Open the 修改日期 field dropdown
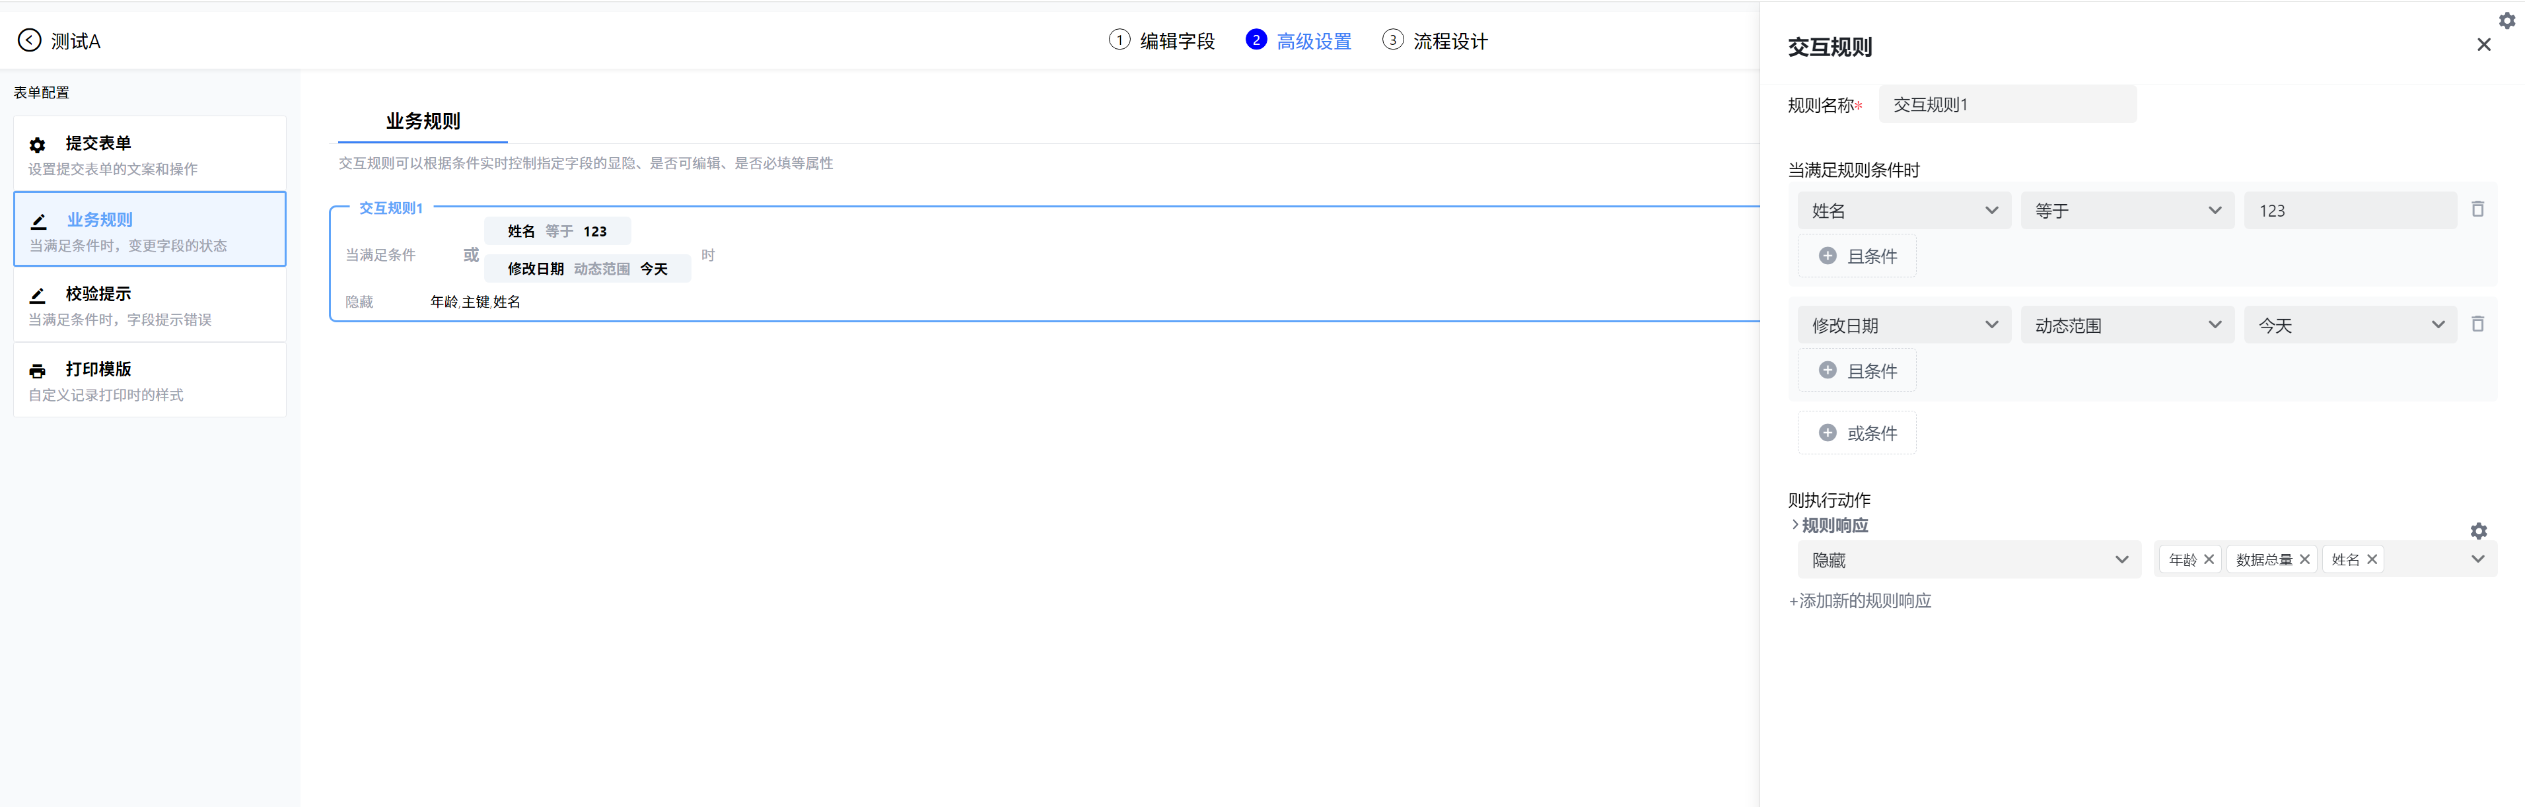This screenshot has width=2525, height=807. pyautogui.click(x=1903, y=324)
